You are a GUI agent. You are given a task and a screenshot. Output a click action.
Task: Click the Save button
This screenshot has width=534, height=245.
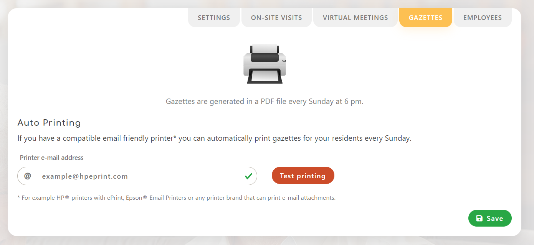tap(490, 218)
